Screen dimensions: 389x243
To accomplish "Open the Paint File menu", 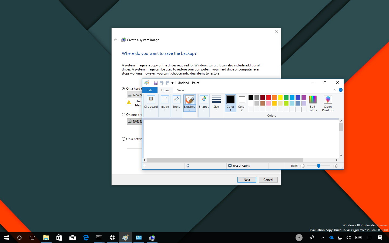I will tap(150, 90).
